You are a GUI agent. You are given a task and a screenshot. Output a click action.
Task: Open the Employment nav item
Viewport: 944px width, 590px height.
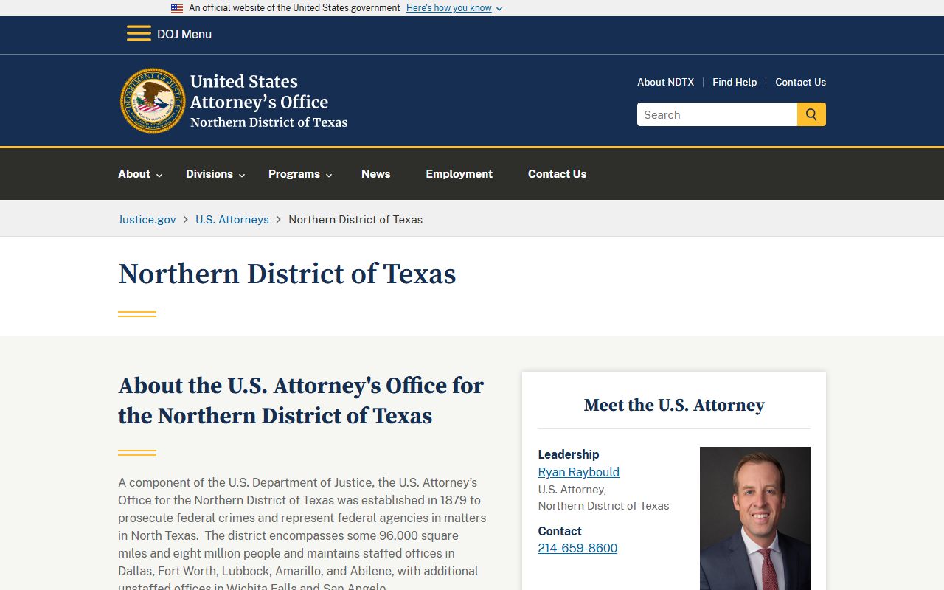click(x=459, y=174)
